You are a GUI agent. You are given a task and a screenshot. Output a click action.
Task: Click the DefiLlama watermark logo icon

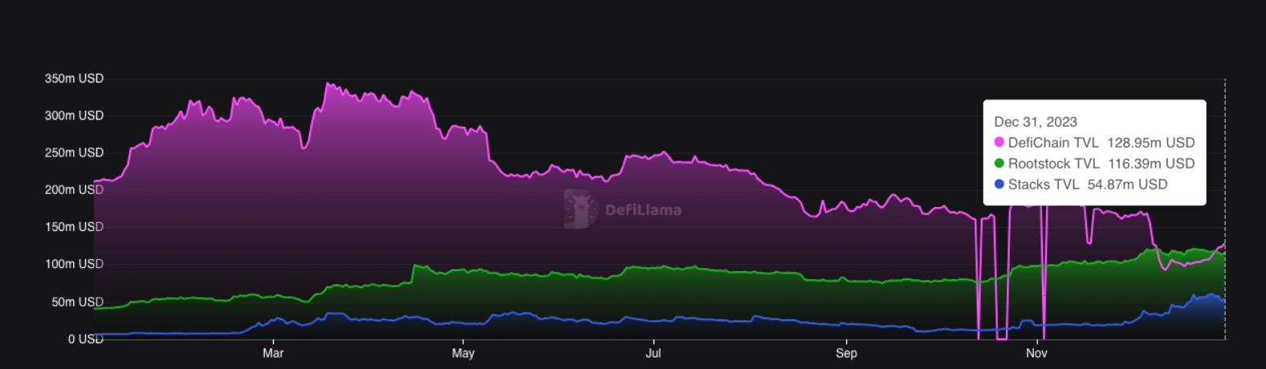click(580, 209)
